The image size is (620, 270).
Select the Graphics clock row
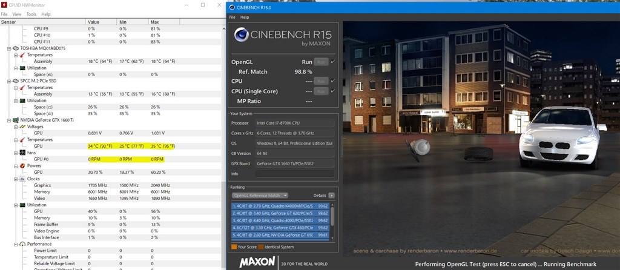pos(111,185)
